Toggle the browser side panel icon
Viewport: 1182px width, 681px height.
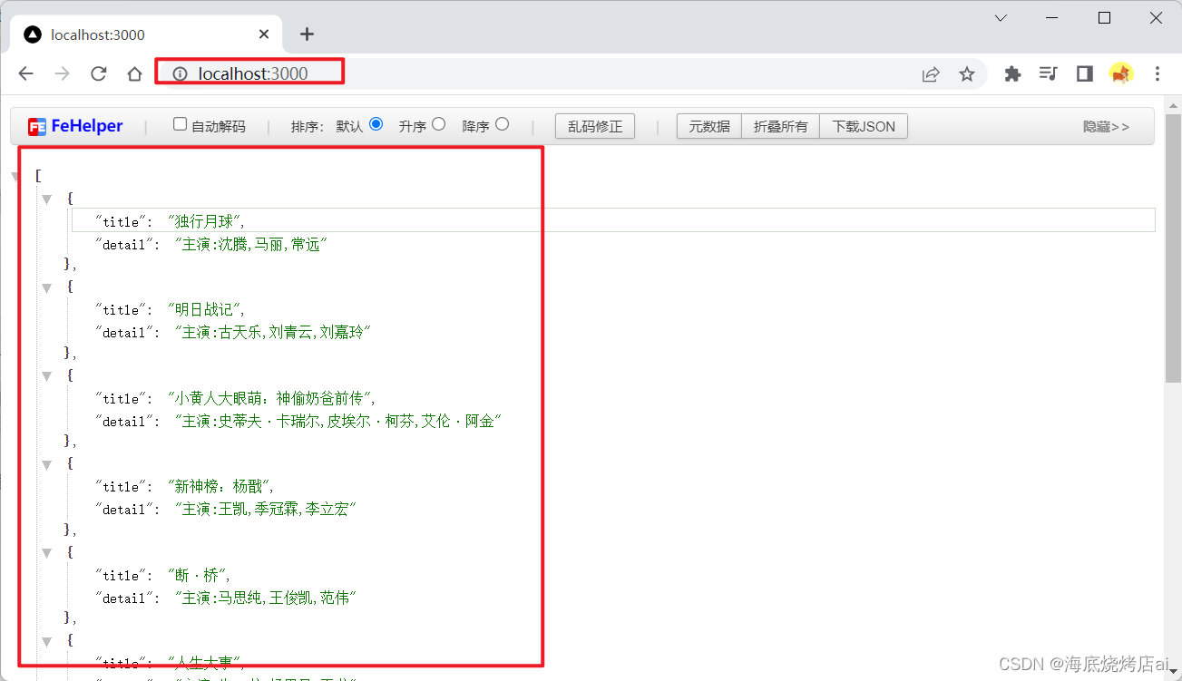pyautogui.click(x=1085, y=74)
